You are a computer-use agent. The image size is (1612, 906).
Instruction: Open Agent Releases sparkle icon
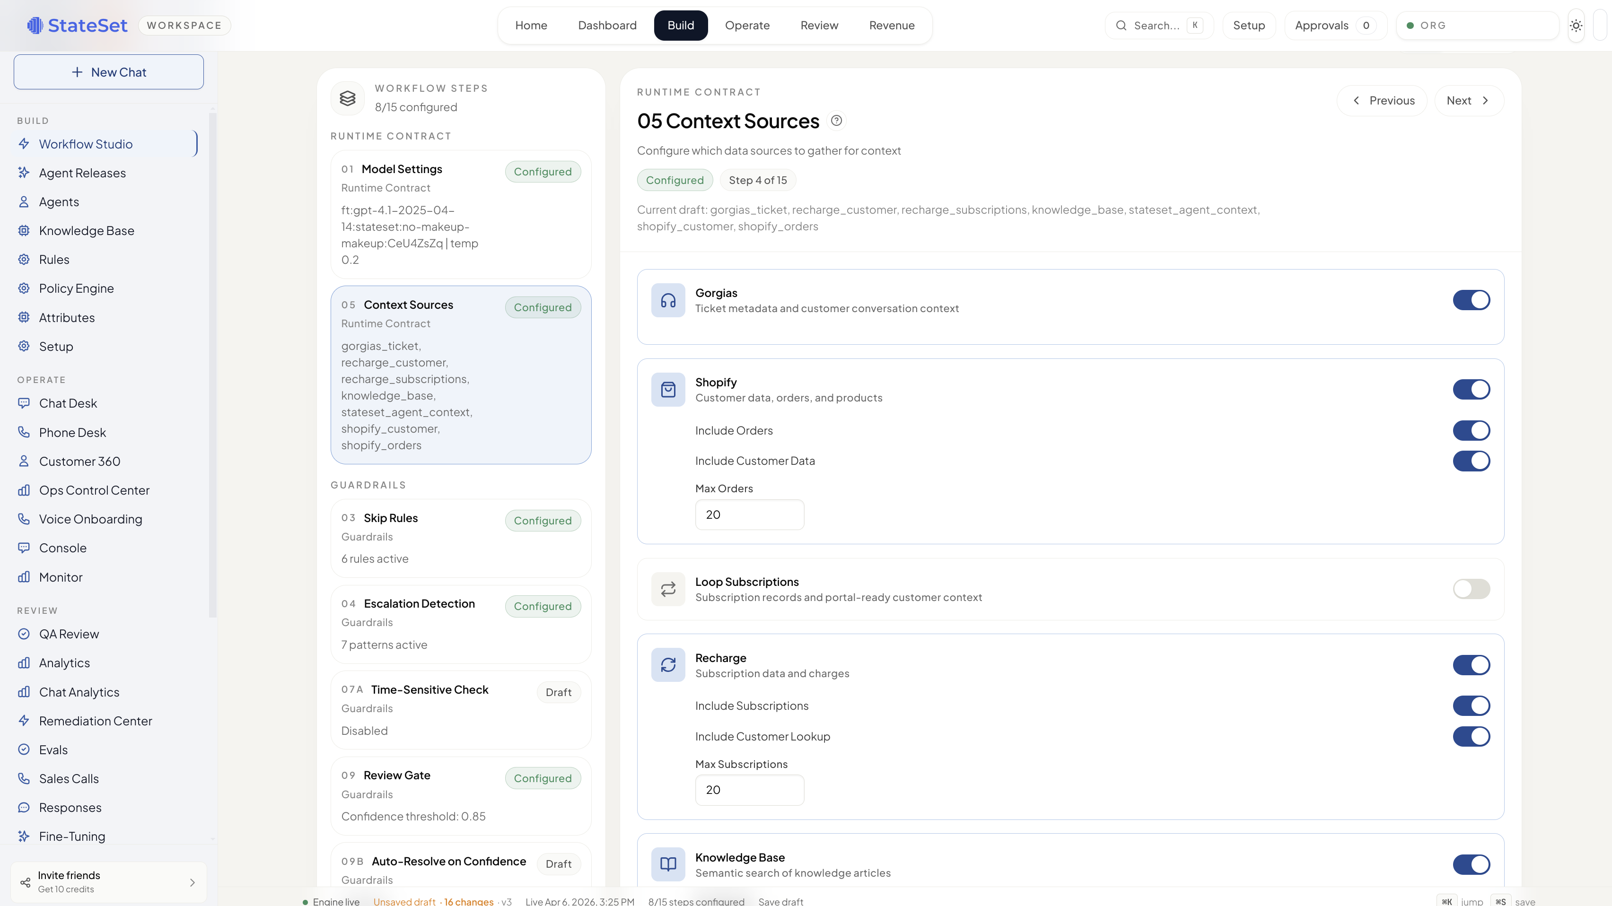pyautogui.click(x=24, y=173)
